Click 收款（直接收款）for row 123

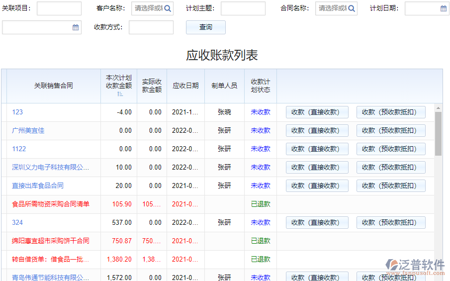point(317,112)
